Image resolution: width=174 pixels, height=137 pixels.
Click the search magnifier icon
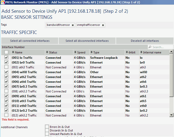coord(150,47)
